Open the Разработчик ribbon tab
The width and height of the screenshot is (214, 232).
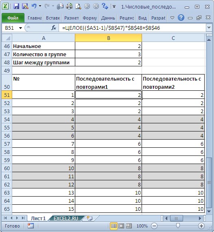click(158, 18)
